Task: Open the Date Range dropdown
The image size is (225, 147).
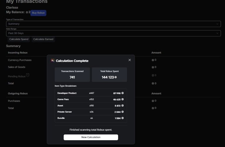Action: click(x=113, y=33)
